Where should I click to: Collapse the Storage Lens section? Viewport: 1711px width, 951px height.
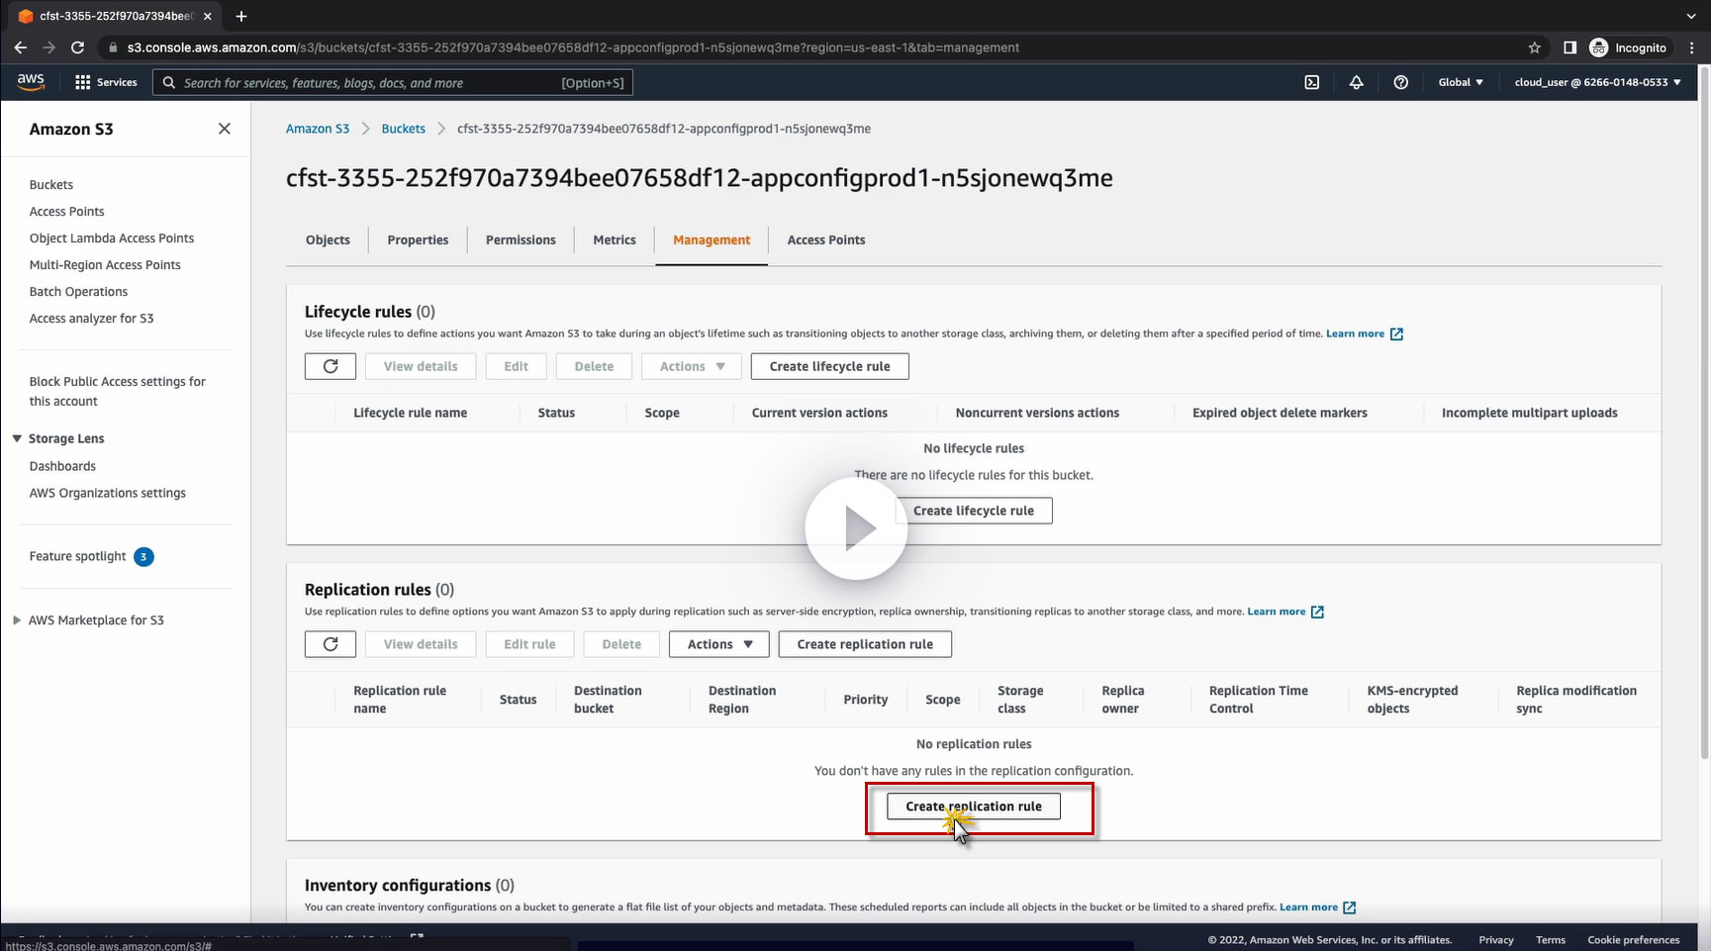[x=17, y=438]
